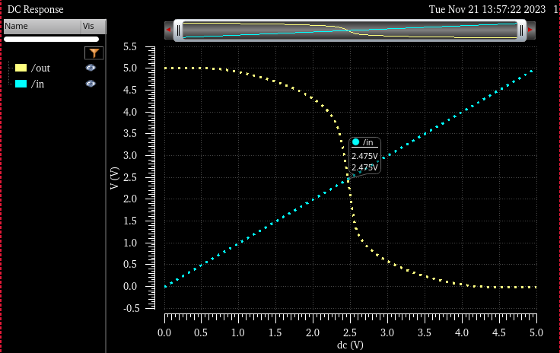Viewport: 560px width, 353px height.
Task: Click the left grip handle of zoom slider
Action: (x=179, y=30)
